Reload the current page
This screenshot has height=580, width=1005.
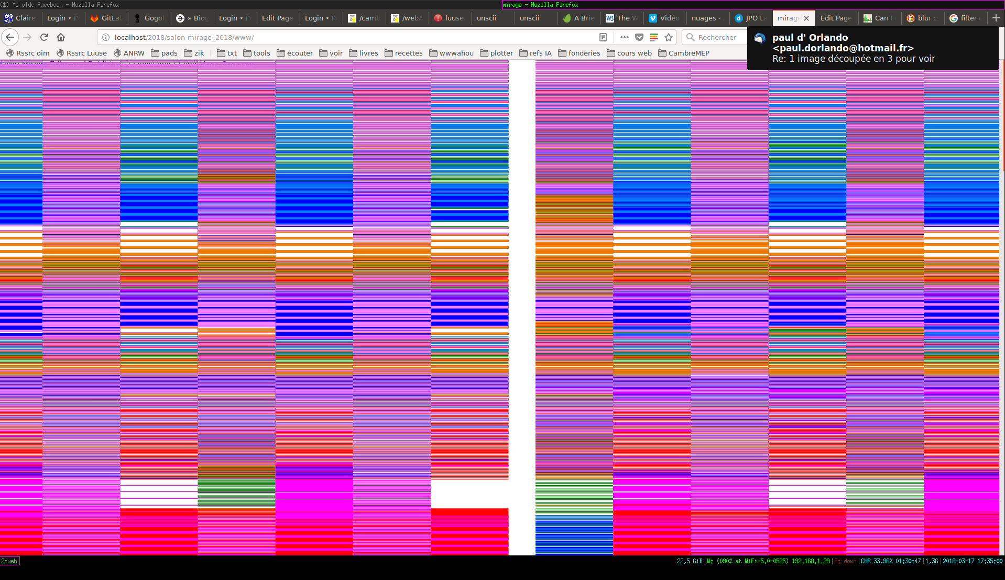44,37
